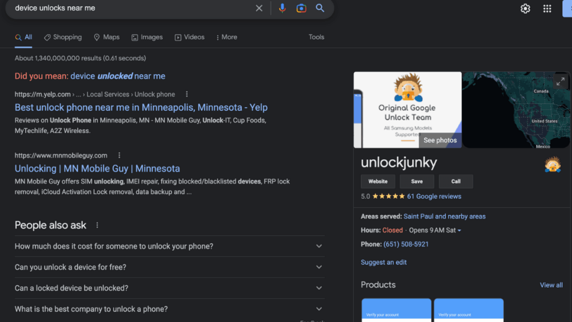Select the All results tab
Image resolution: width=572 pixels, height=322 pixels.
pyautogui.click(x=23, y=37)
